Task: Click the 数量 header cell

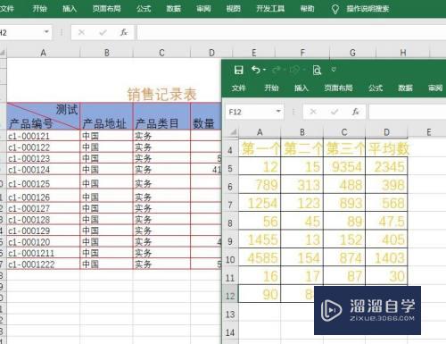Action: coord(206,116)
